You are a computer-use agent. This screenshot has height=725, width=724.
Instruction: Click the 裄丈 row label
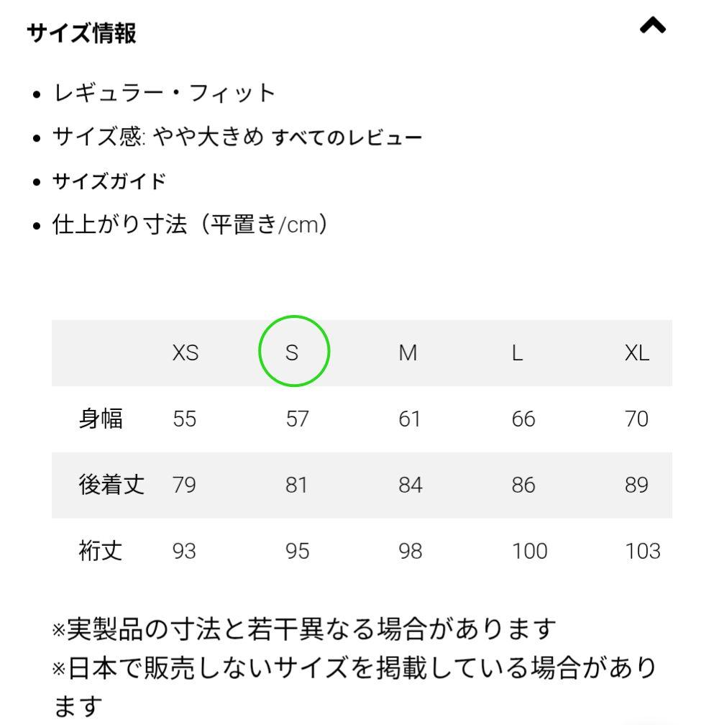pos(101,551)
